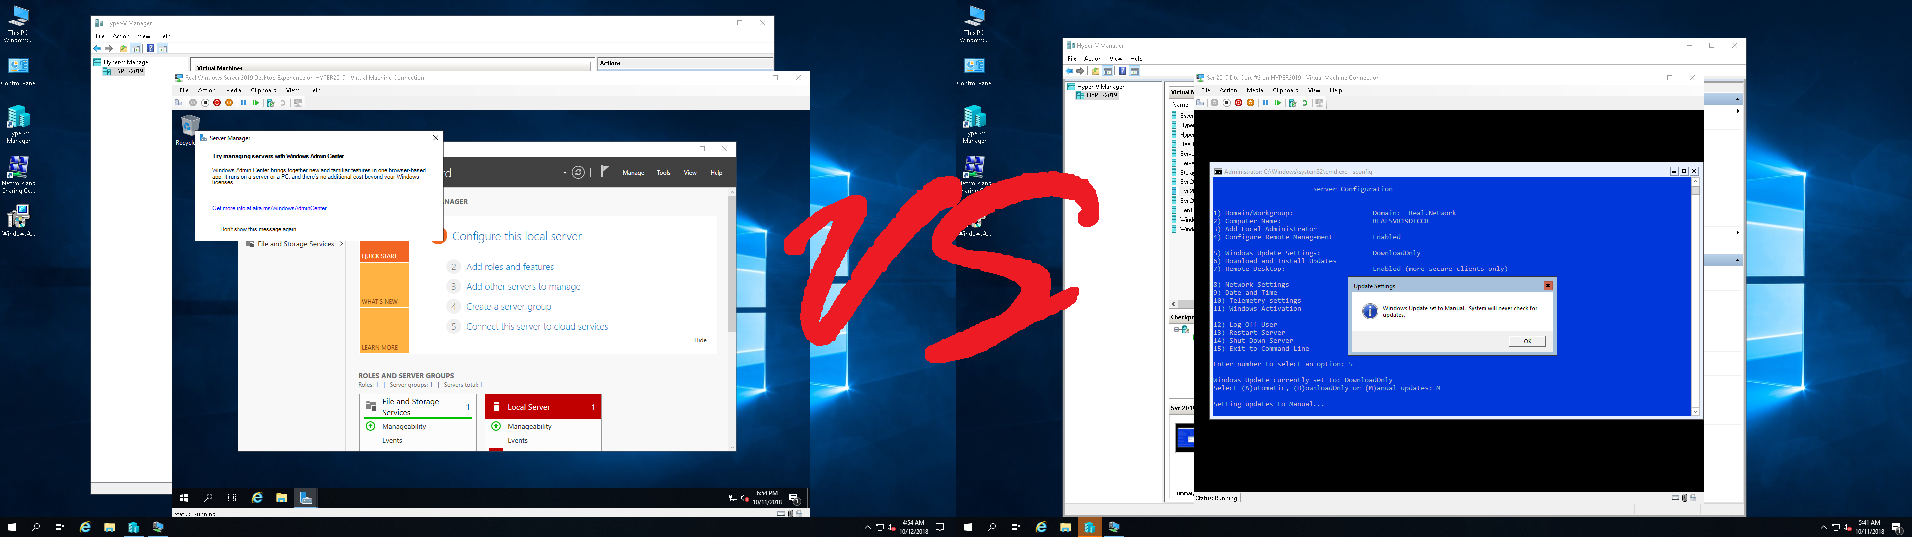
Task: Pause the Svr 2019 Dtc Core VM
Action: [x=1266, y=103]
